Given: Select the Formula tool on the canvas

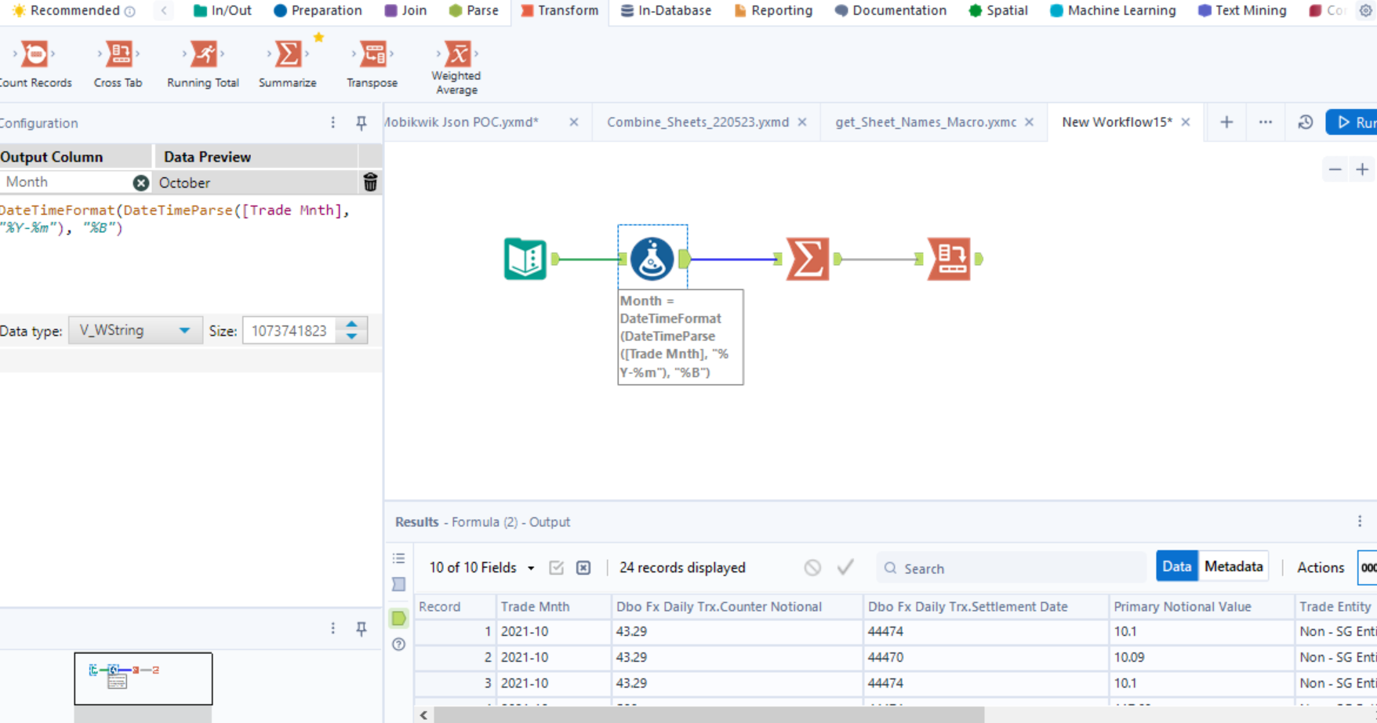Looking at the screenshot, I should tap(652, 259).
